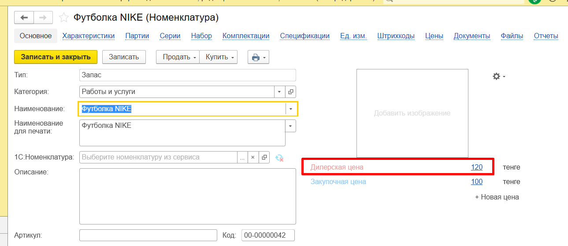The width and height of the screenshot is (568, 246).
Task: Click the forward arrow navigation button
Action: (43, 18)
